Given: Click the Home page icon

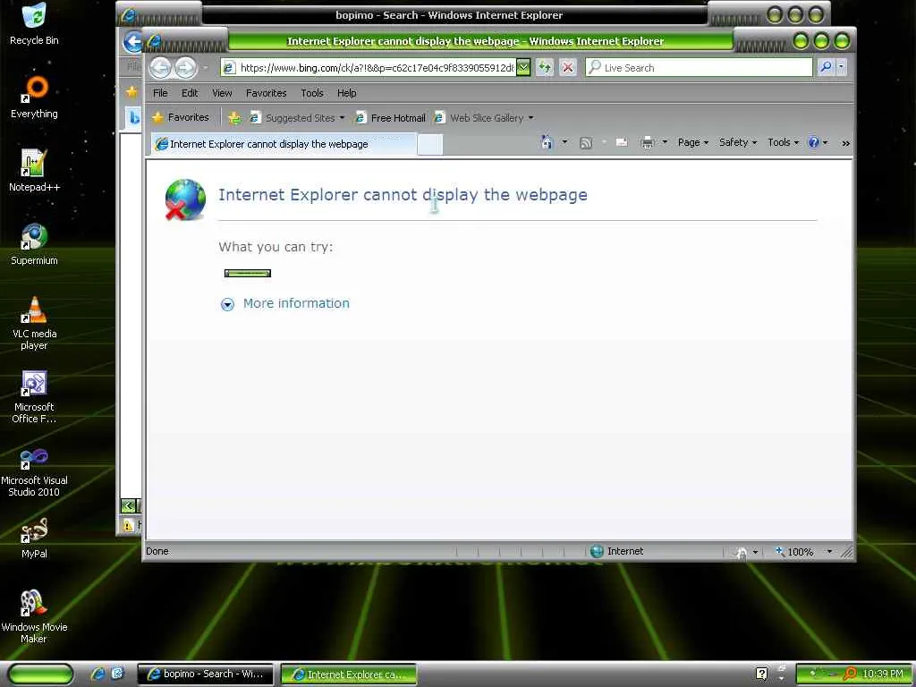Looking at the screenshot, I should click(x=547, y=142).
